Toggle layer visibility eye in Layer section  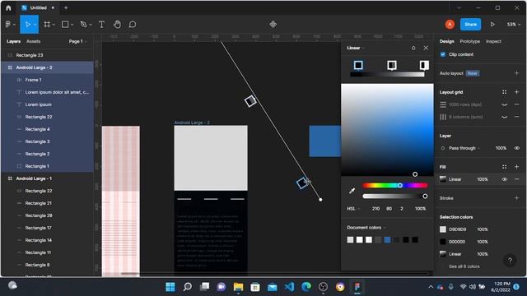pos(516,148)
